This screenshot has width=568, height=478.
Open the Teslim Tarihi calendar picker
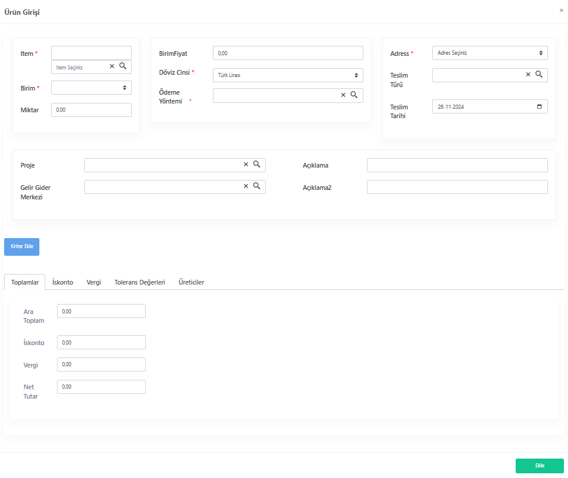[x=539, y=106]
